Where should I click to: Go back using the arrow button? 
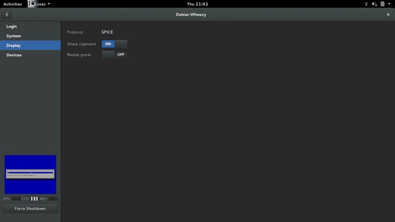pos(7,15)
